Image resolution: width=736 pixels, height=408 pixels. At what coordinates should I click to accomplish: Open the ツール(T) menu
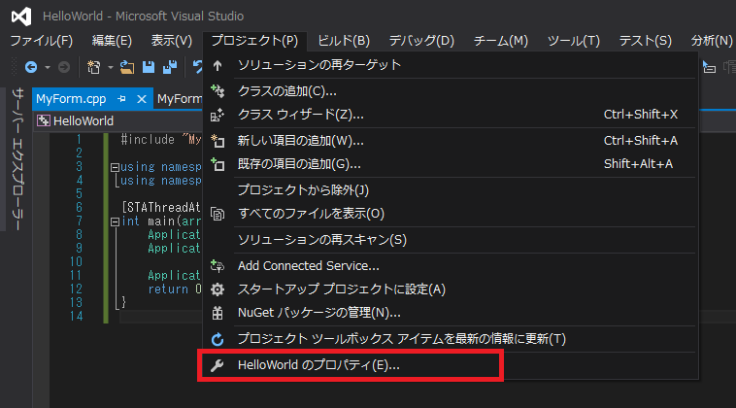click(x=574, y=41)
